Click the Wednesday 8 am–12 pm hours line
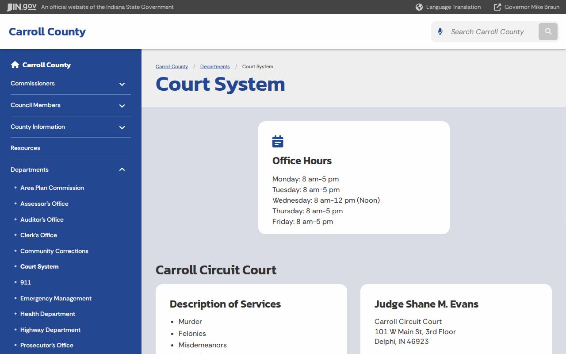 (x=326, y=200)
